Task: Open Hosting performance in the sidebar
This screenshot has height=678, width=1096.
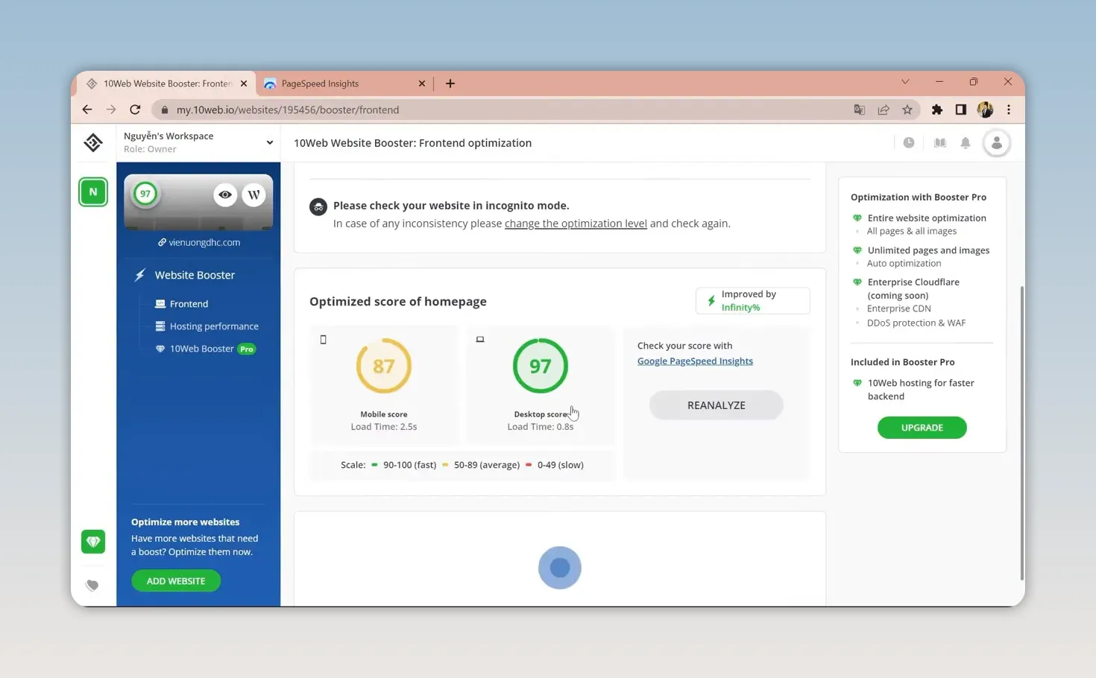Action: [214, 326]
